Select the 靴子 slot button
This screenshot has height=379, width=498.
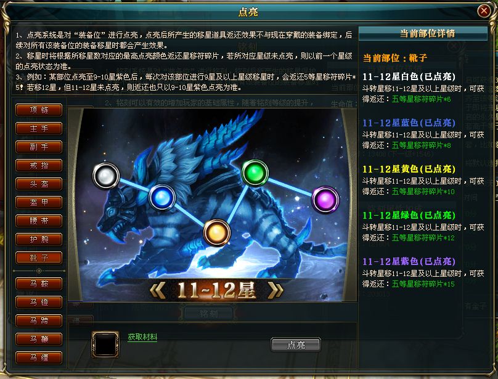(39, 258)
